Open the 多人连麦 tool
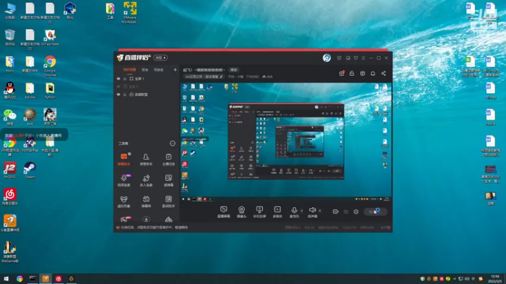The width and height of the screenshot is (506, 284). pos(146,180)
